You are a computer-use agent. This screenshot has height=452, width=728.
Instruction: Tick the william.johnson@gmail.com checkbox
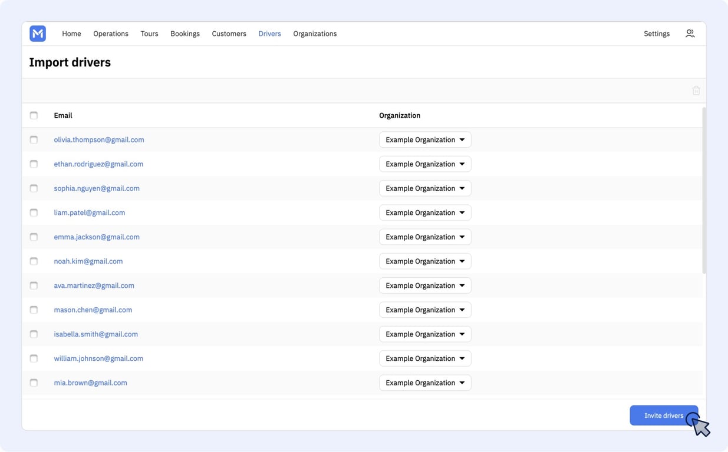(34, 358)
